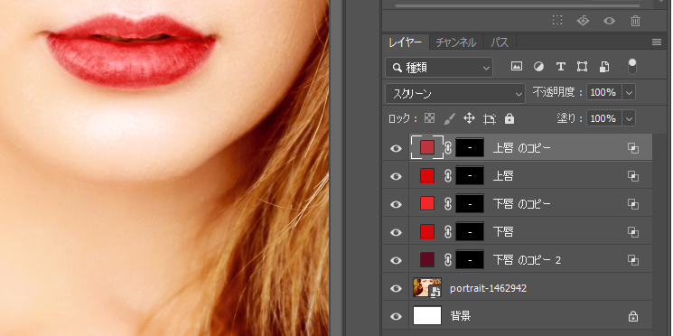The height and width of the screenshot is (336, 673).
Task: Select the layer named 背景
Action: 460,317
